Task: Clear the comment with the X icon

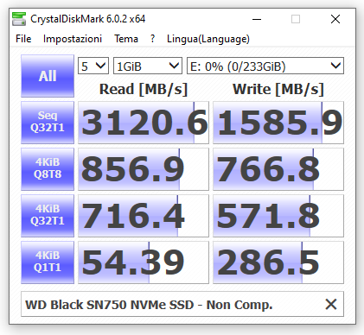Action: [331, 304]
